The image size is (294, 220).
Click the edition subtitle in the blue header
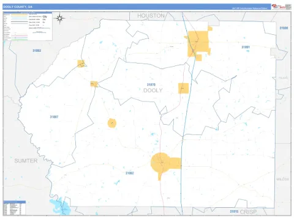click(249, 9)
